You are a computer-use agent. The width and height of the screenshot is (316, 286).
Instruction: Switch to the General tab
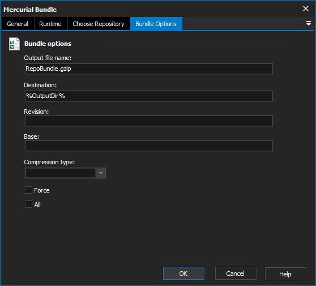(x=18, y=24)
